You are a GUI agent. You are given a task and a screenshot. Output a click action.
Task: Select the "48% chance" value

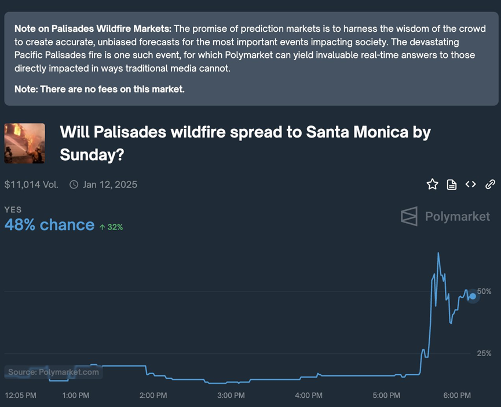click(x=49, y=225)
